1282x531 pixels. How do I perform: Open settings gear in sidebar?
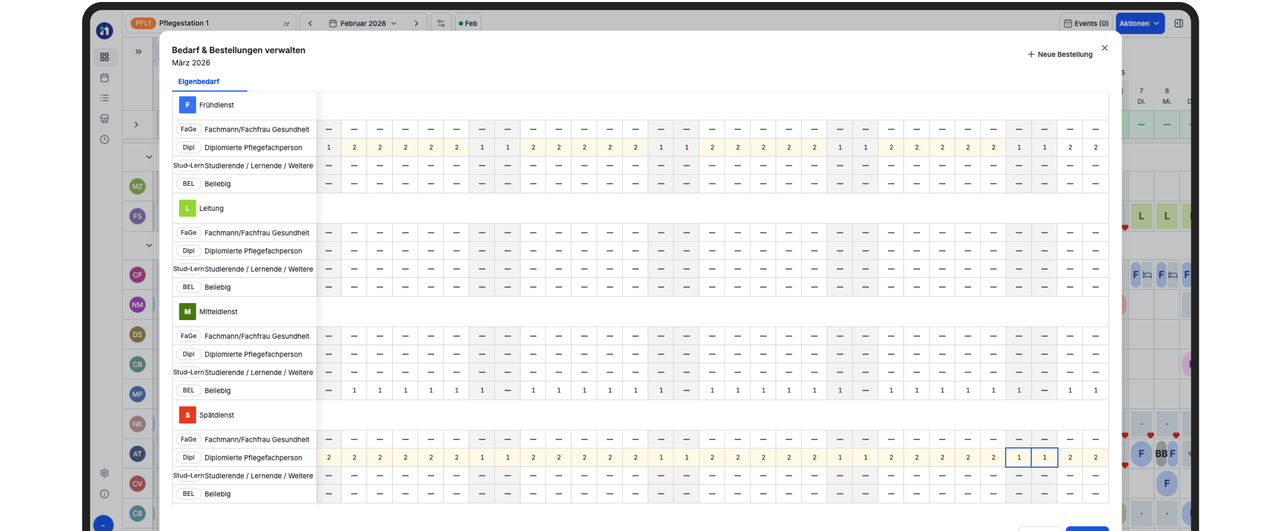coord(104,473)
